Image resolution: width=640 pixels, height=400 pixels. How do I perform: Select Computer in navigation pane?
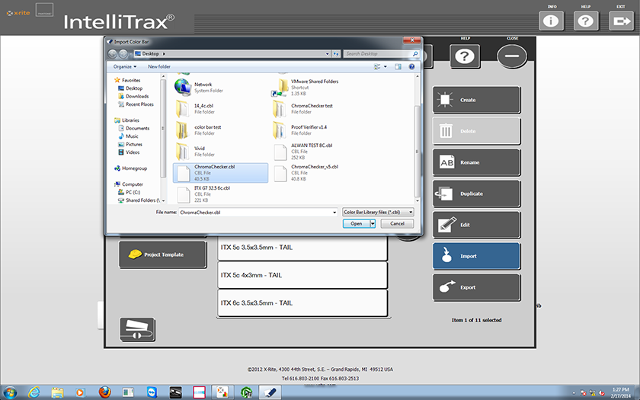pos(129,184)
